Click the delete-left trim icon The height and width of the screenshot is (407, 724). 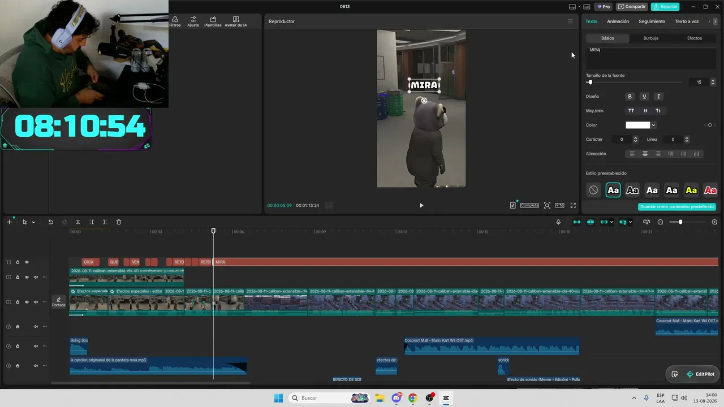coord(92,222)
